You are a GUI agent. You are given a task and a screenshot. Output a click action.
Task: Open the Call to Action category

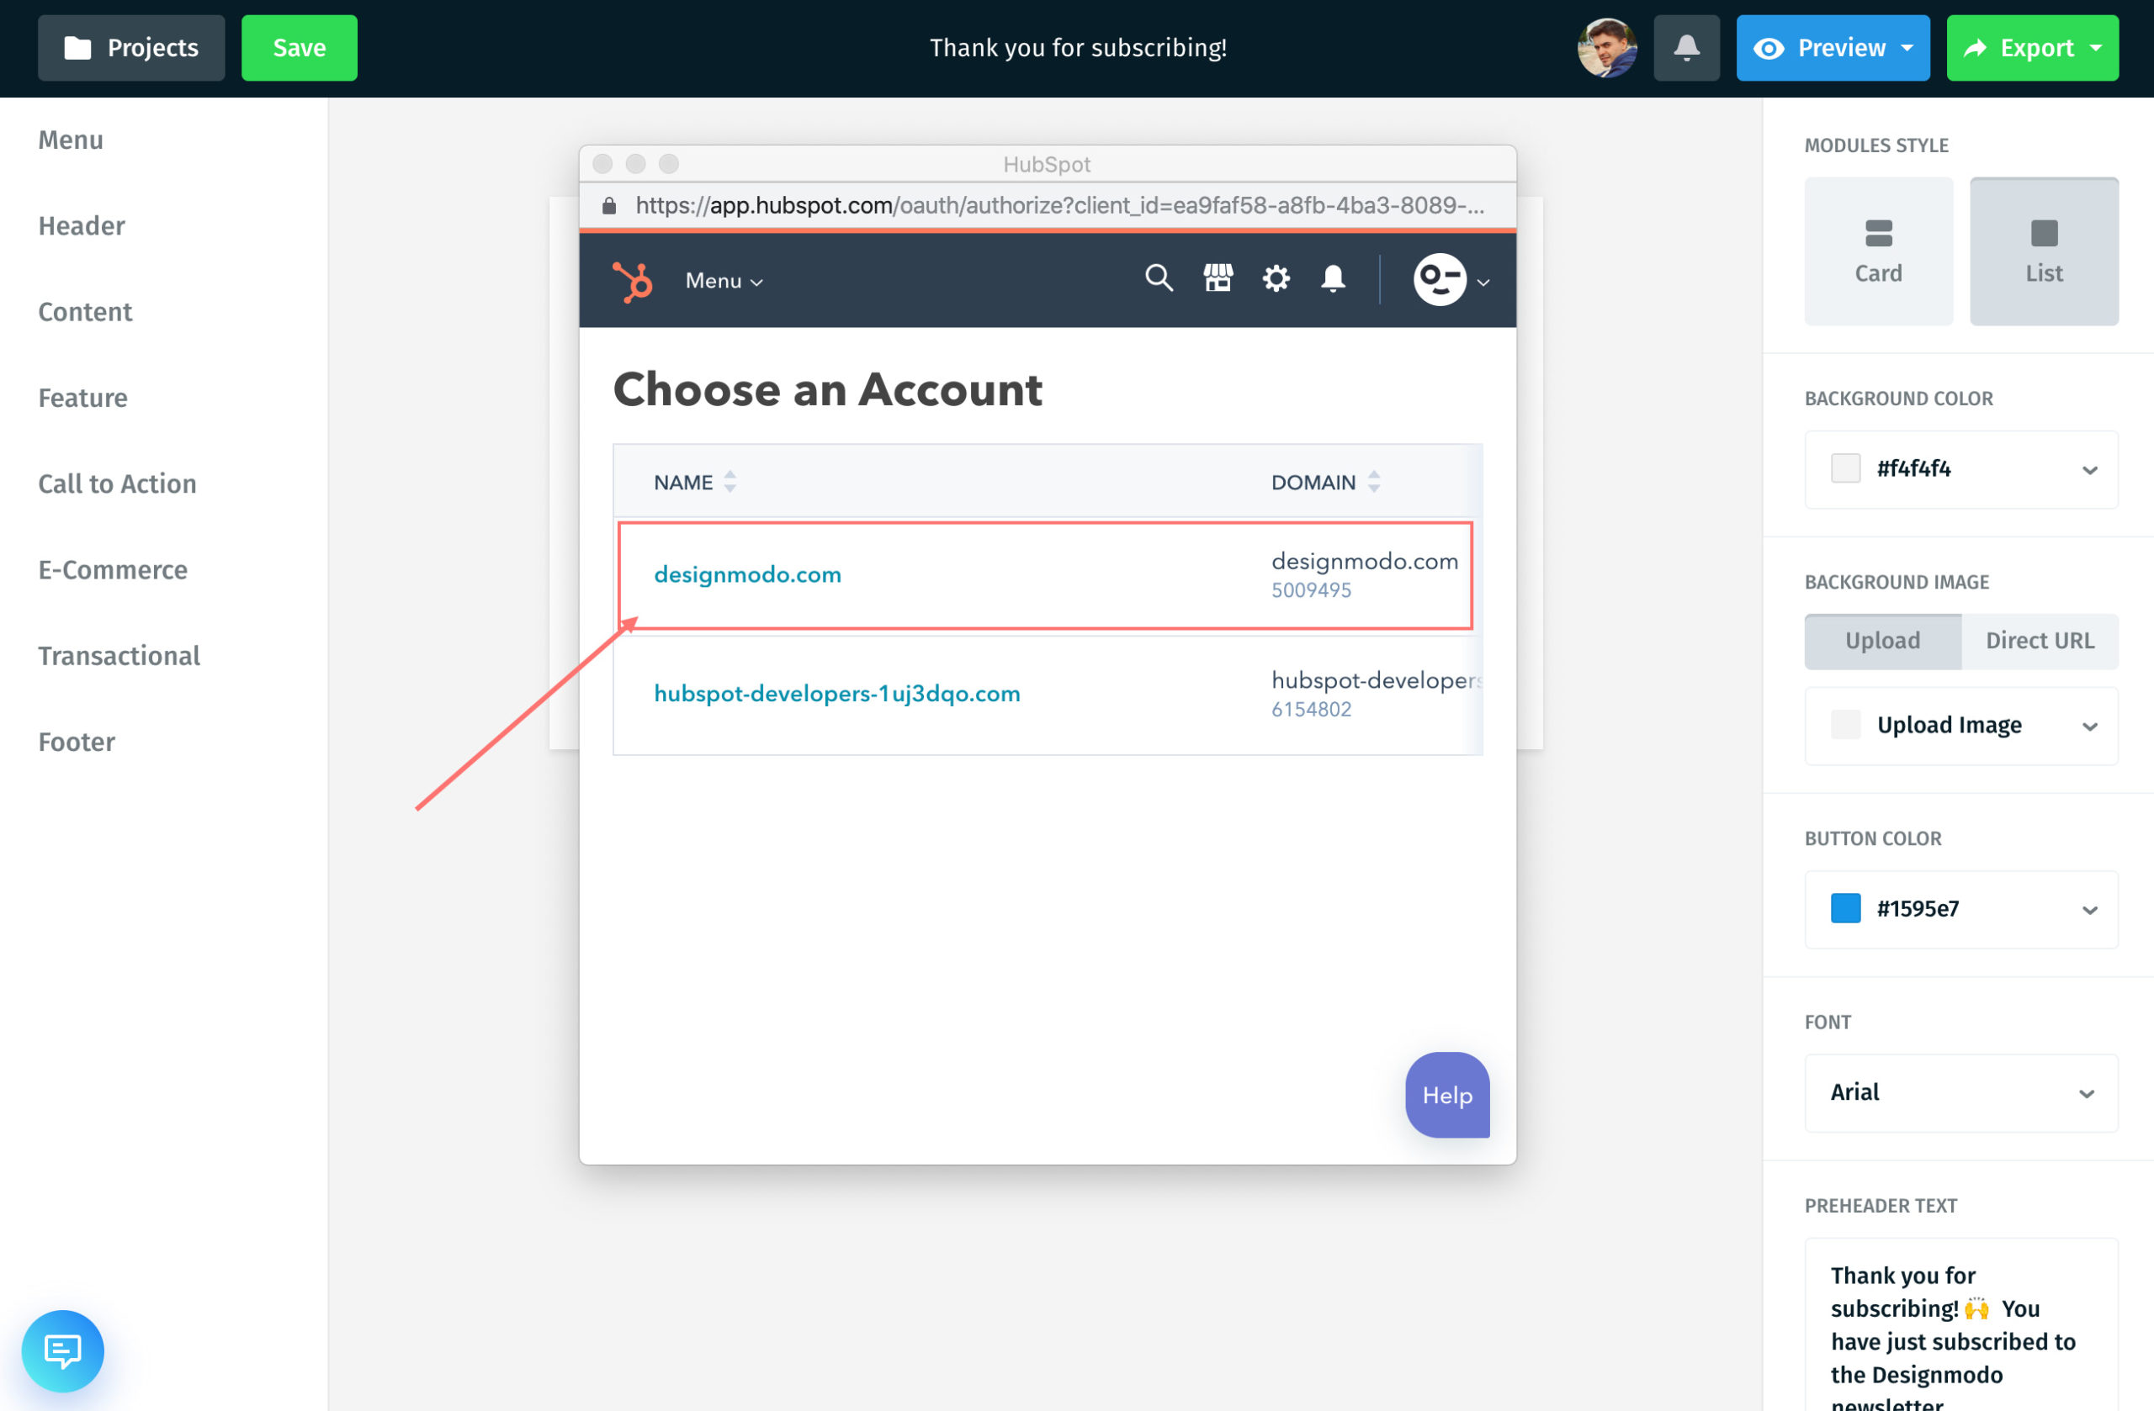[x=117, y=484]
